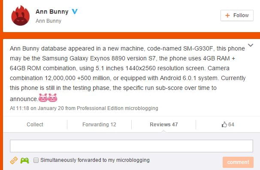Open the 11:18 January 20 timestamp
This screenshot has height=170, width=260.
(x=37, y=108)
